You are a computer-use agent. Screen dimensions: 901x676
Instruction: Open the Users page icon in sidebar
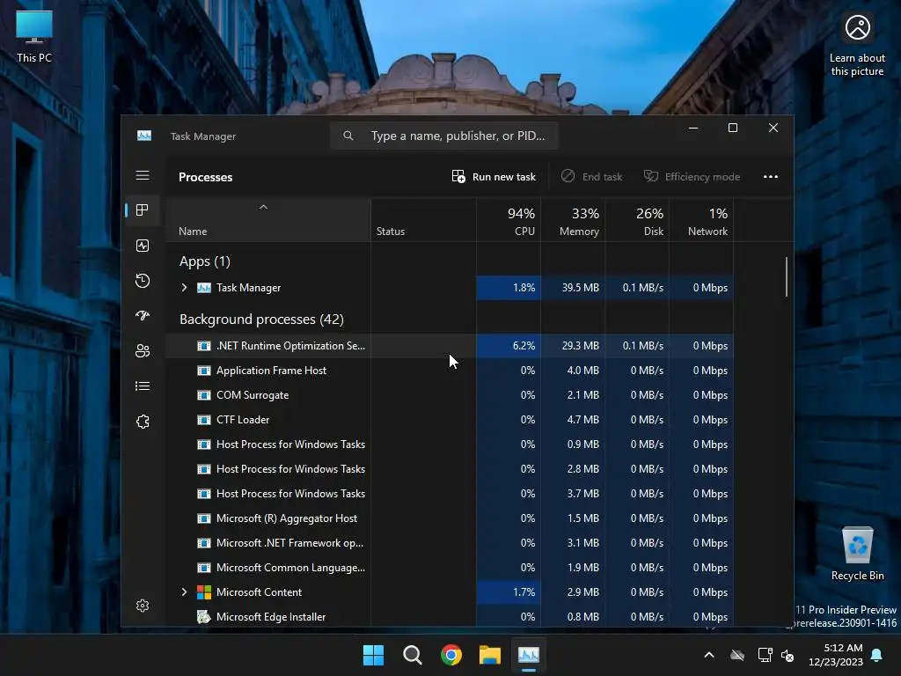143,350
